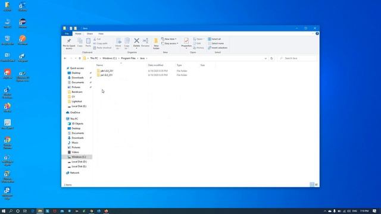Click Copy path in the ribbon

(x=101, y=43)
